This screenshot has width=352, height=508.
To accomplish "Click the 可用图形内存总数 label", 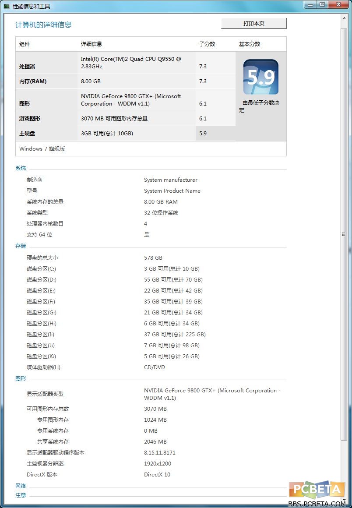I will coord(48,409).
